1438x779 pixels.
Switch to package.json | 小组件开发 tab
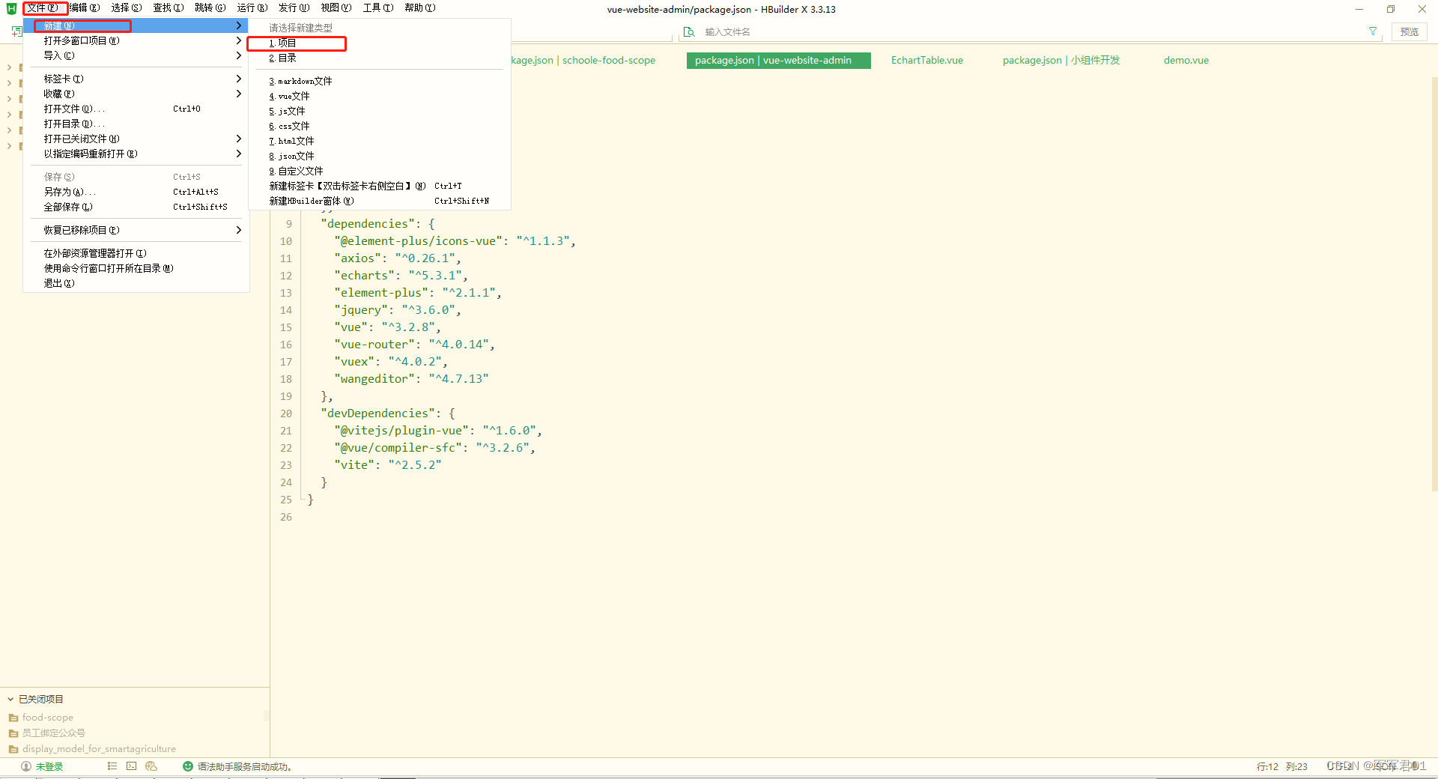pyautogui.click(x=1061, y=61)
